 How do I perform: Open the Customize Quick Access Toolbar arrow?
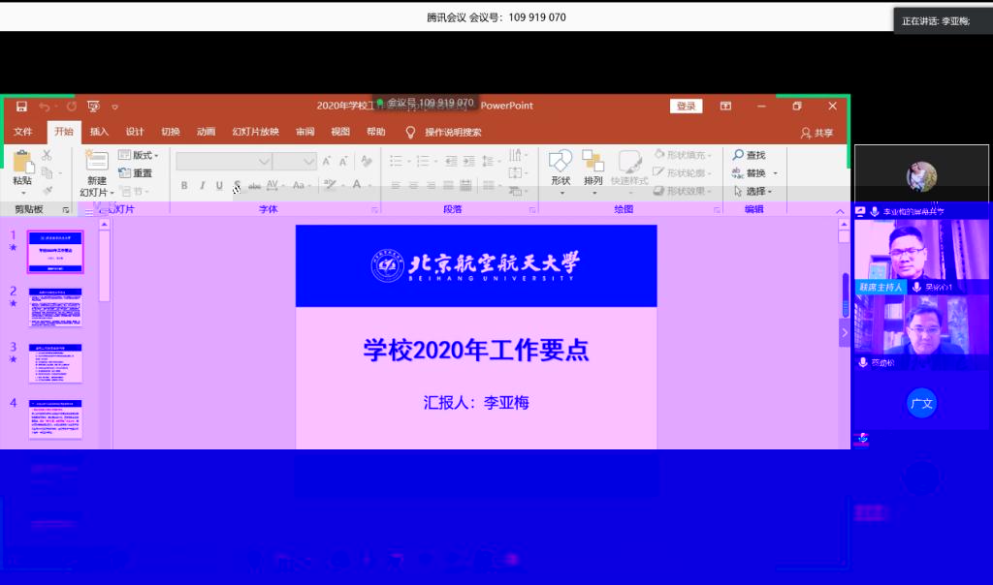[x=114, y=107]
